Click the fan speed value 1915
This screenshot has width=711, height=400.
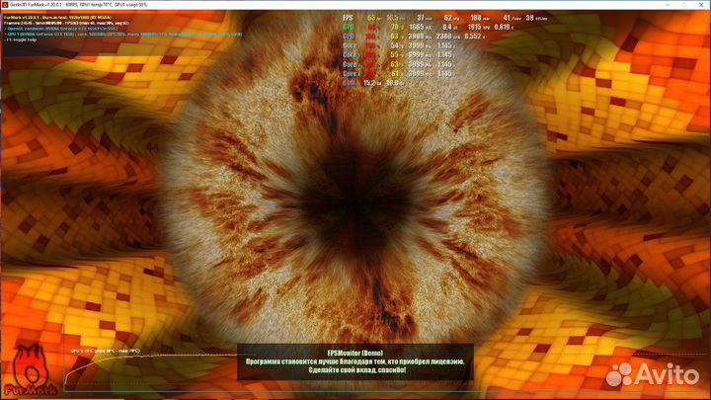pos(475,28)
